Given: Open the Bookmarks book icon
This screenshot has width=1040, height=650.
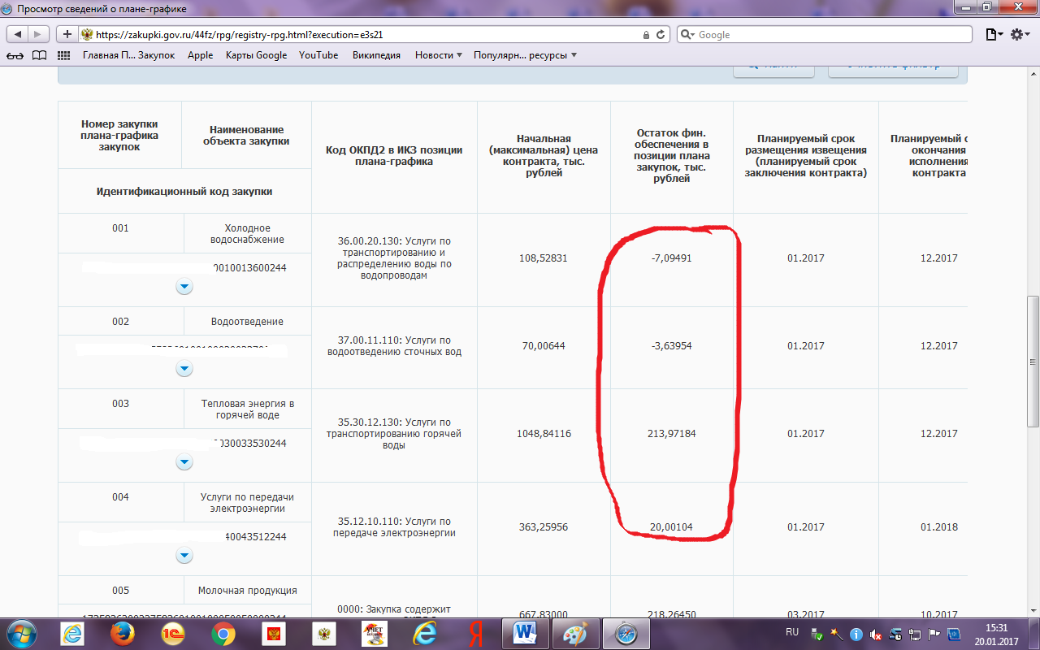Looking at the screenshot, I should (39, 55).
